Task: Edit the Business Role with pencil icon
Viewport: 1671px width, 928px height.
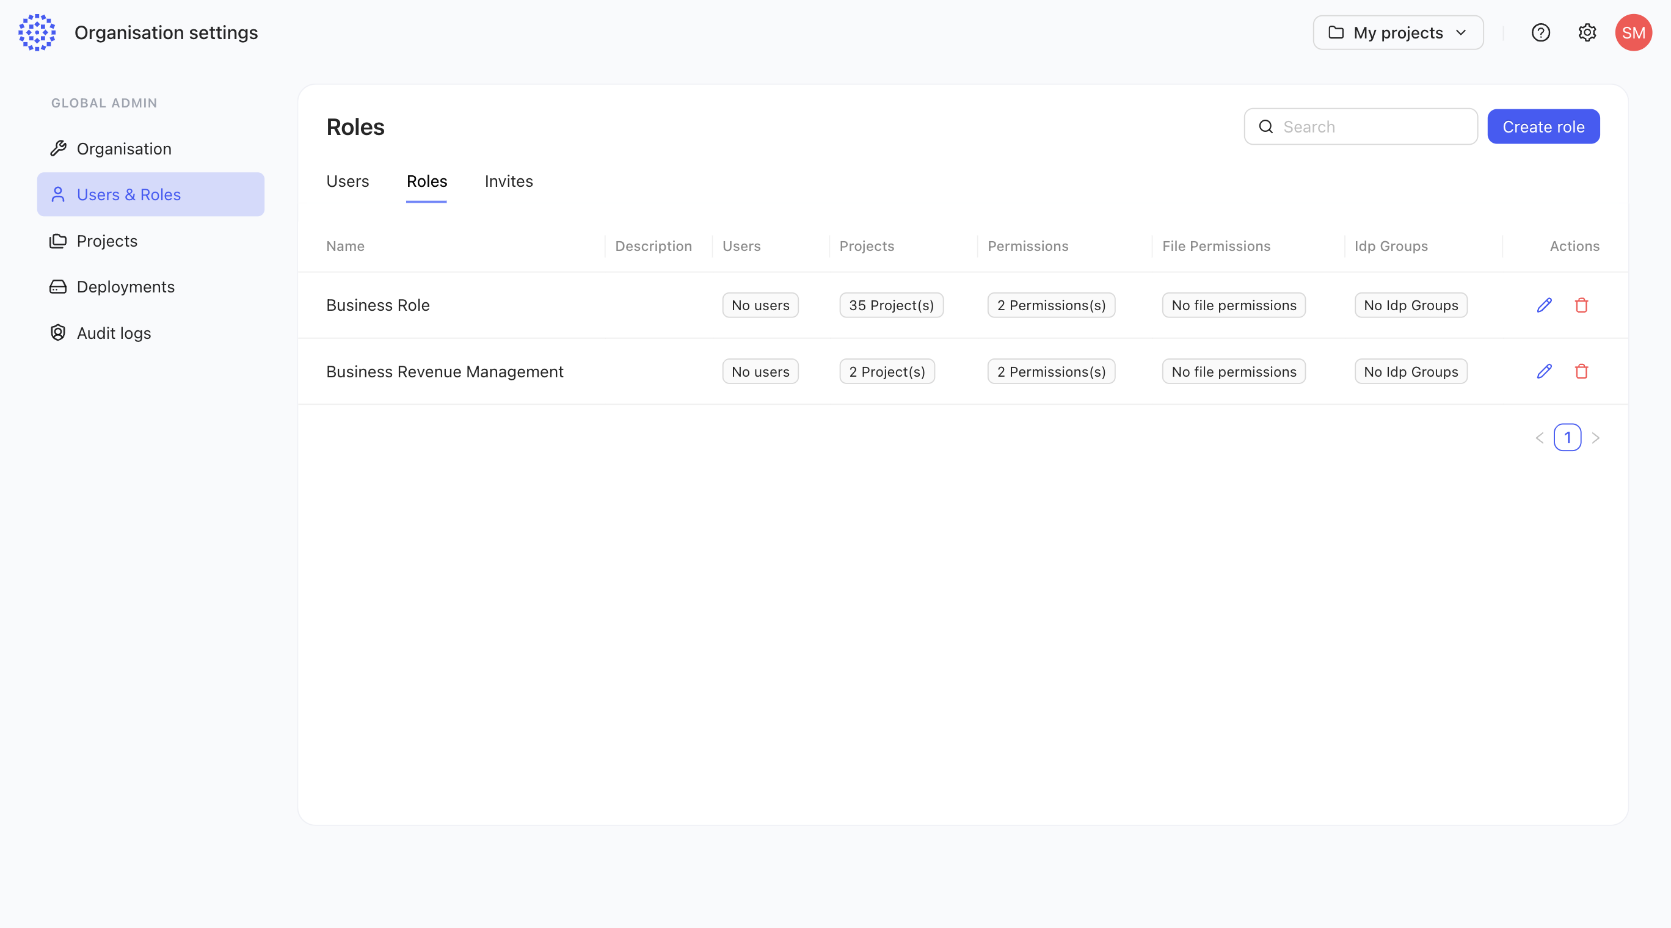Action: 1544,305
